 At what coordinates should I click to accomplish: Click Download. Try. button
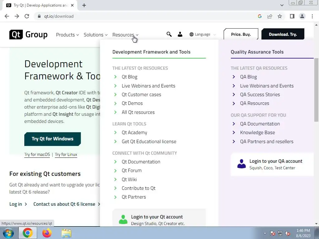[283, 34]
